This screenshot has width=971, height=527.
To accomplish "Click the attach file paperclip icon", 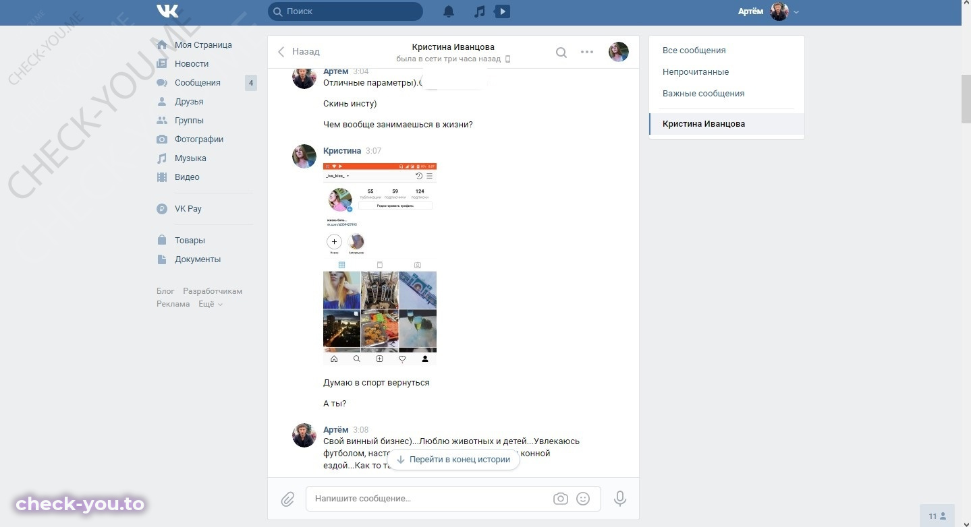I will click(287, 499).
